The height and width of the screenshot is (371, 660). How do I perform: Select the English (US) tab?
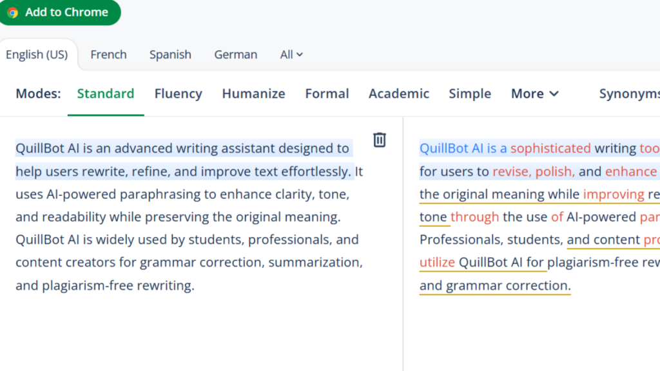pos(37,55)
